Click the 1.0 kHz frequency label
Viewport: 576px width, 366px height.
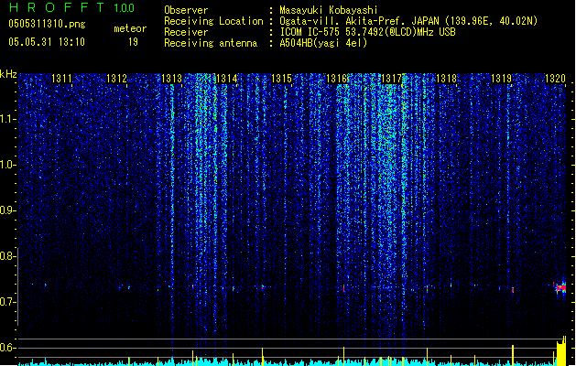tap(7, 165)
